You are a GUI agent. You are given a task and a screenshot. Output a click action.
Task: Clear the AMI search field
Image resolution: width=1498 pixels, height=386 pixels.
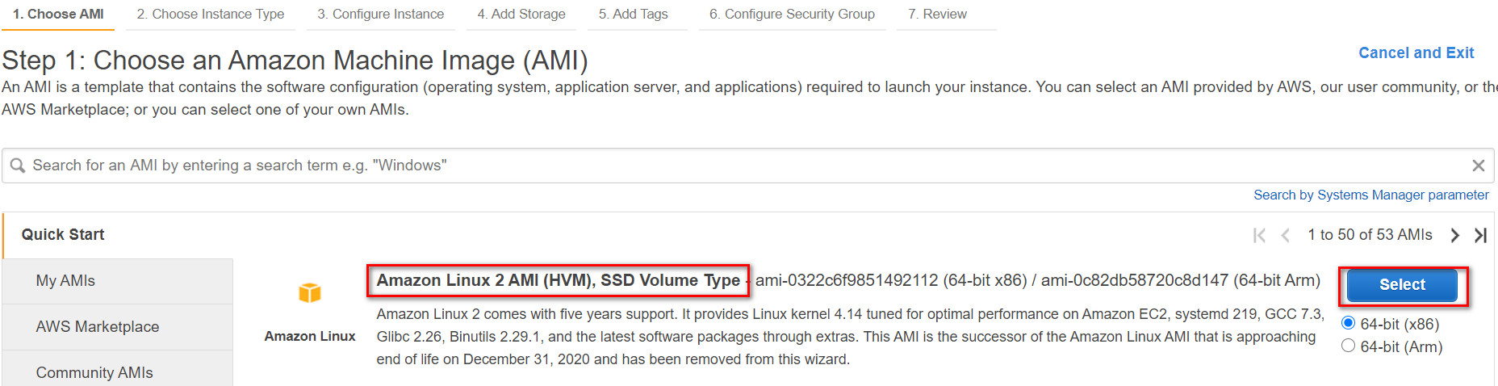click(1478, 166)
